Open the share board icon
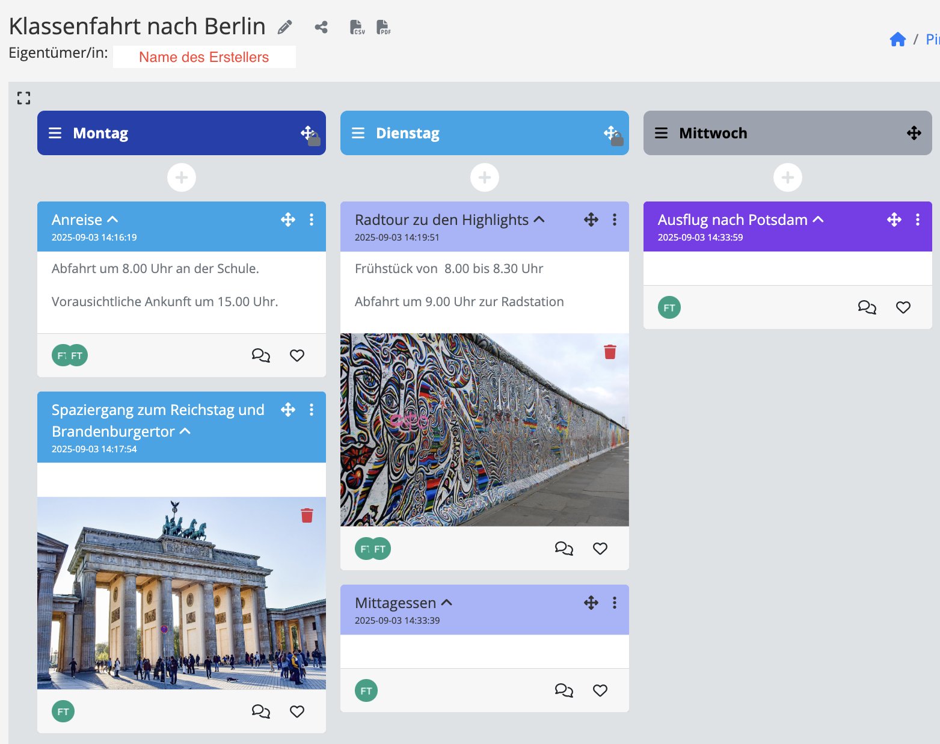This screenshot has width=940, height=744. click(x=321, y=27)
